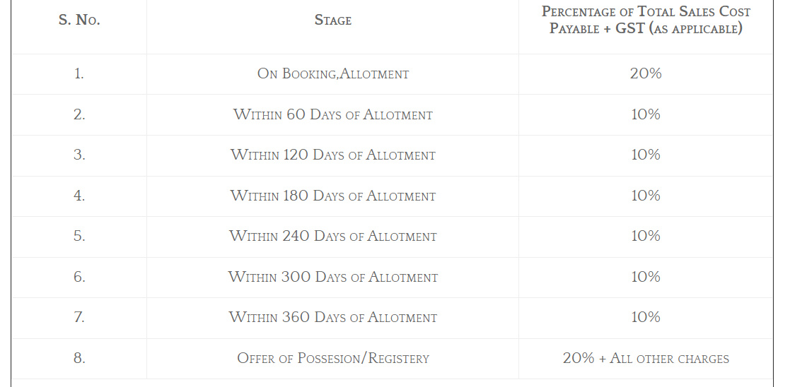Select Within 360 Days of Allotment text
This screenshot has height=387, width=807.
coord(332,317)
